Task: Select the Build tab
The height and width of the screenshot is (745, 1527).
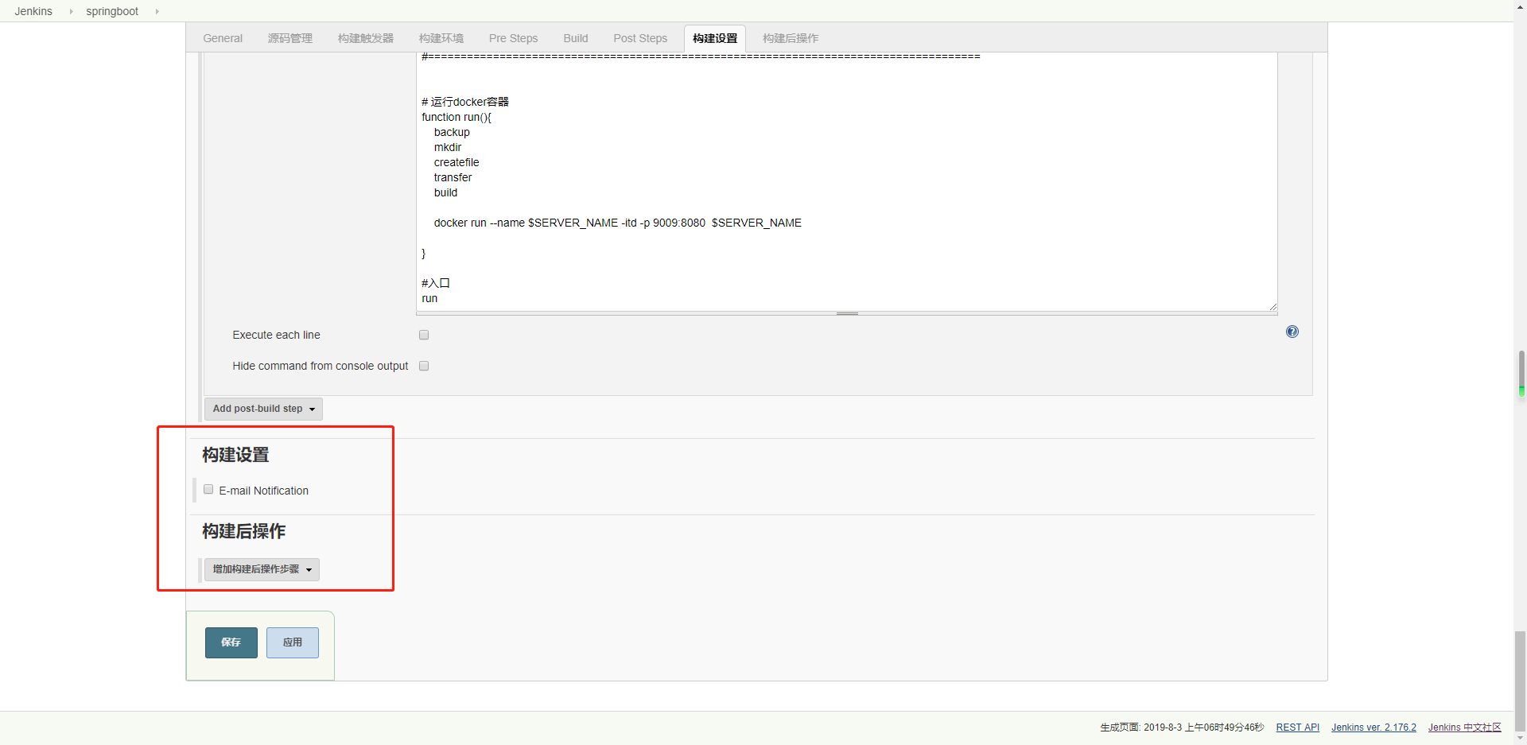Action: (x=576, y=38)
